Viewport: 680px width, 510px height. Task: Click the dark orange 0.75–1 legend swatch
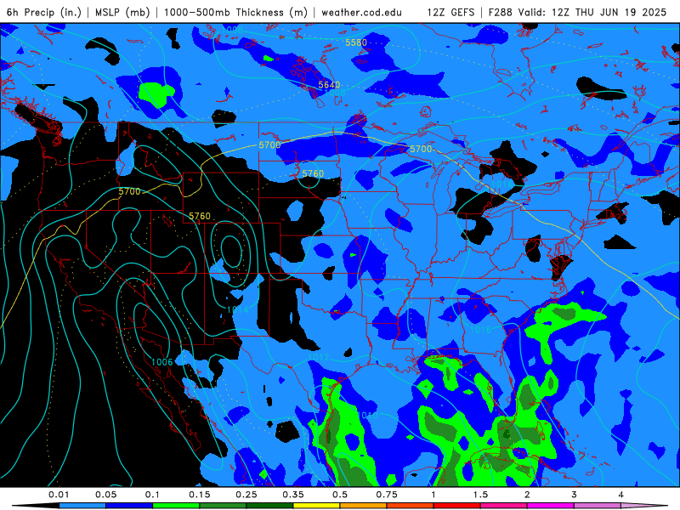click(x=411, y=506)
